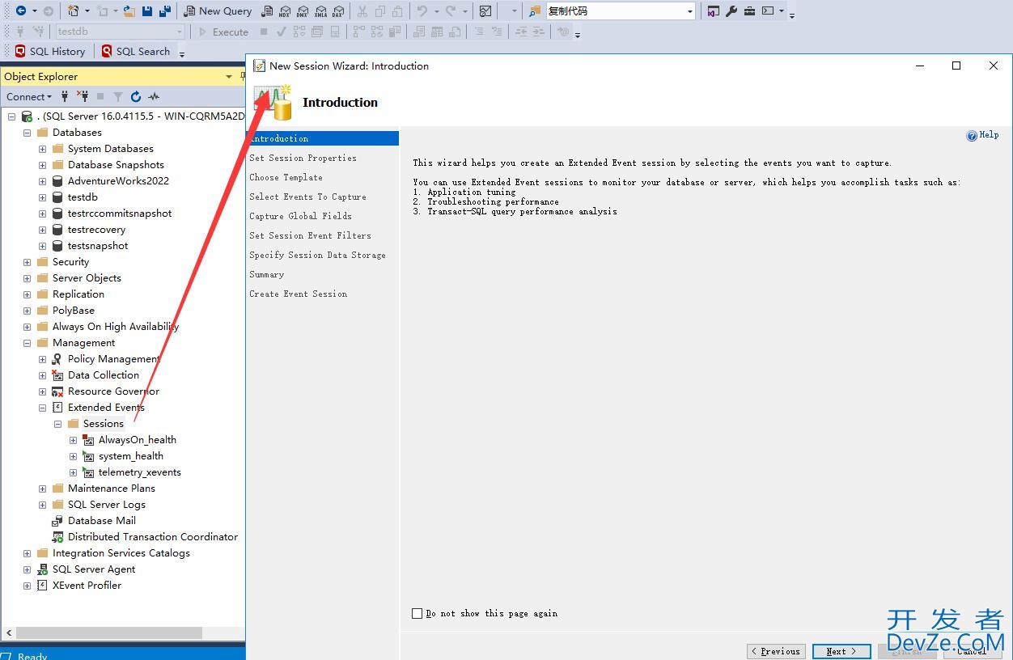Click the Navigate Backward arrow icon
This screenshot has height=660, width=1013.
[21, 11]
